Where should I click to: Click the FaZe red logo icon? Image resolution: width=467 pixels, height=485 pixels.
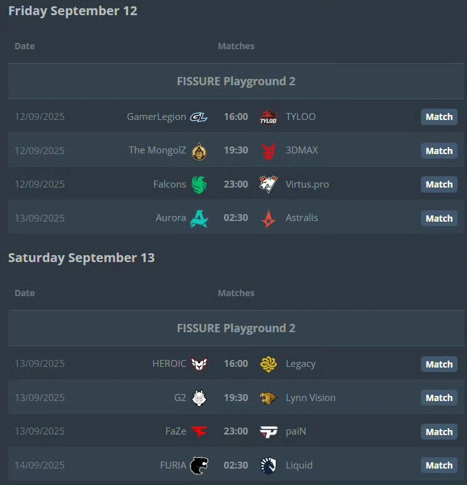[x=199, y=431]
